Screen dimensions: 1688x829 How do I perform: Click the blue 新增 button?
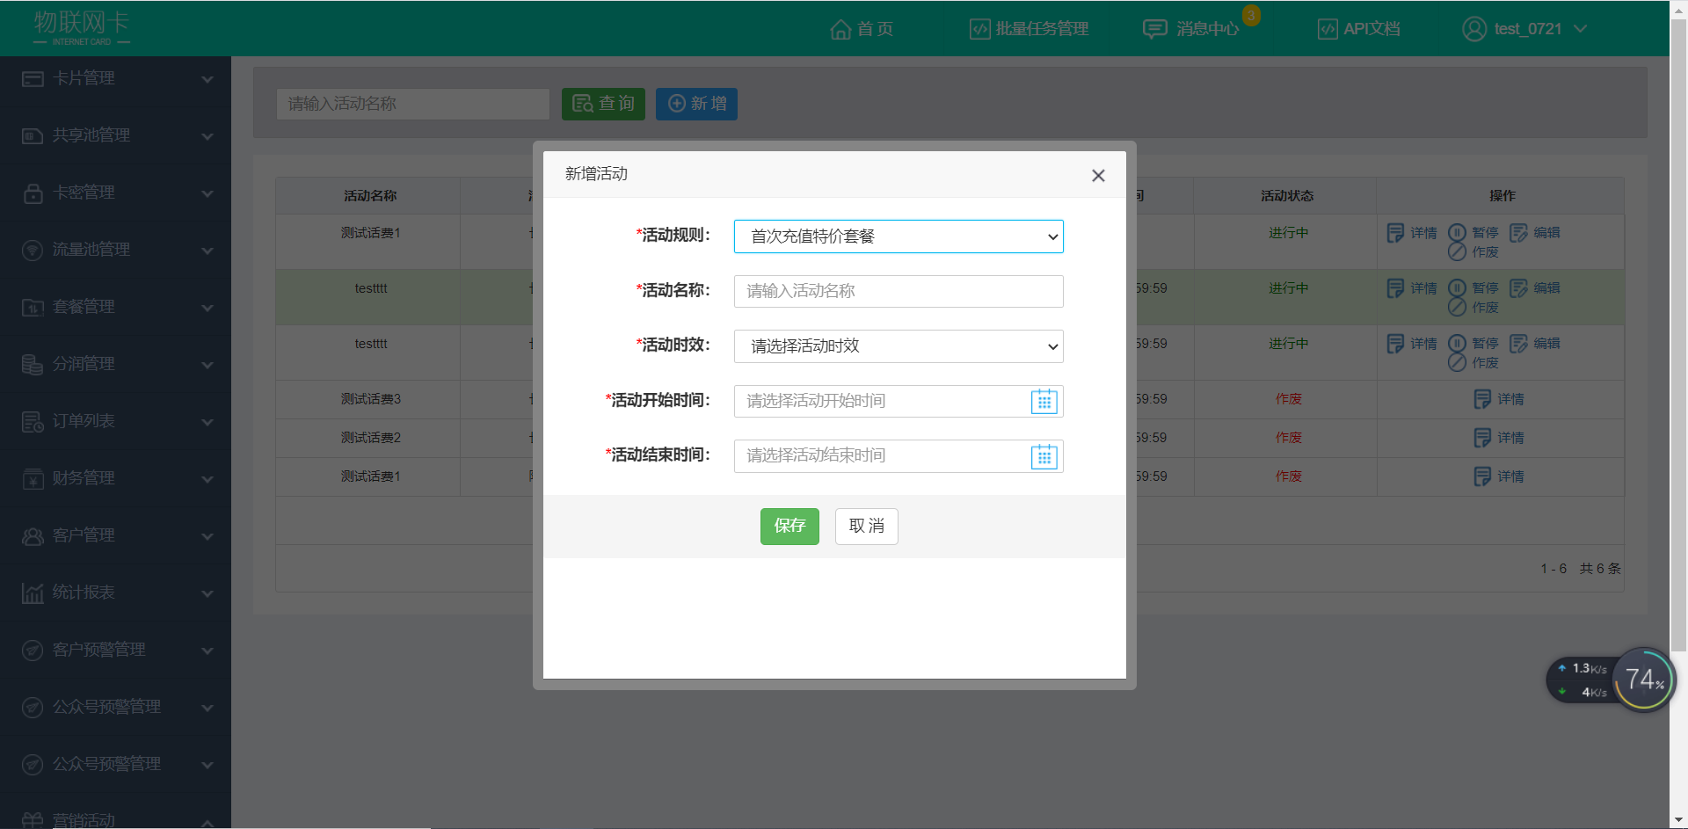click(696, 104)
